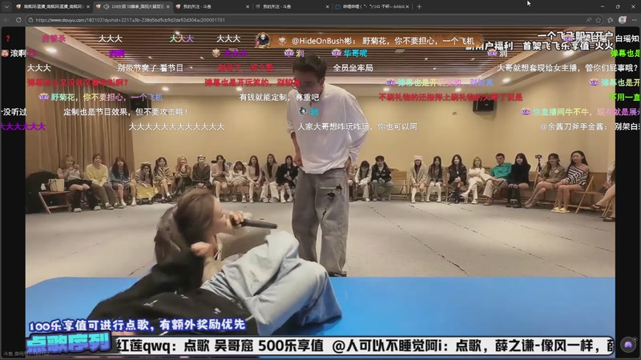Click the @HideOnBush彬 gift banner

point(372,41)
